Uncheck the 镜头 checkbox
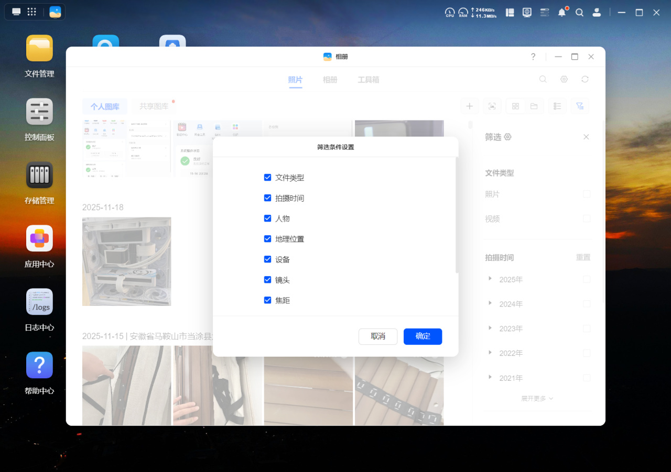The width and height of the screenshot is (671, 472). (267, 280)
